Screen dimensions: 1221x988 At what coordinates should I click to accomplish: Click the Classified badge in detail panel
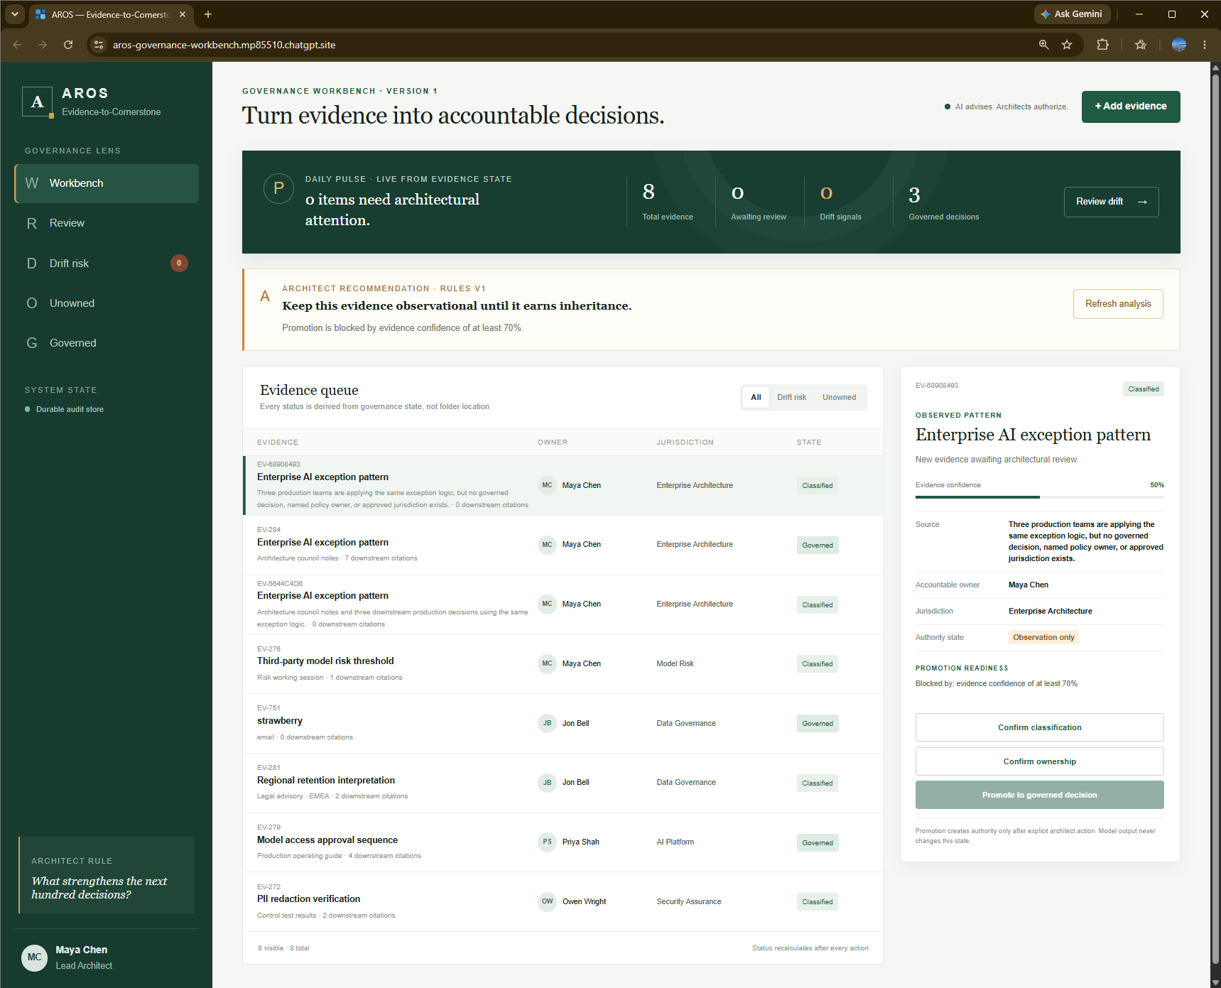1143,389
